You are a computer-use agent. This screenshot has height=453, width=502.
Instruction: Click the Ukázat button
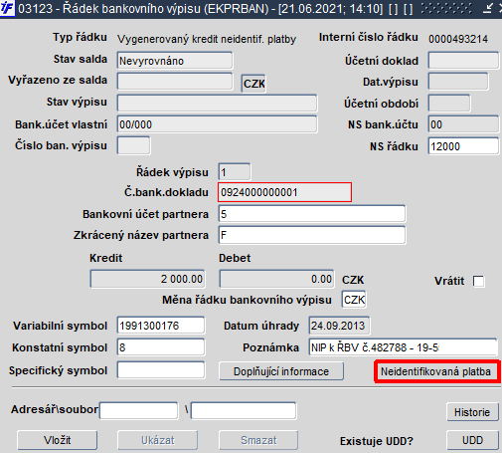158,440
